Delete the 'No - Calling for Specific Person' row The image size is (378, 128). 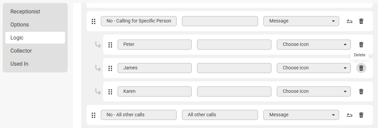coord(361,21)
